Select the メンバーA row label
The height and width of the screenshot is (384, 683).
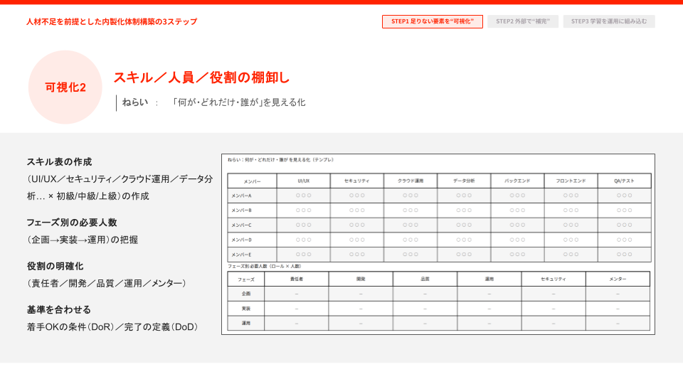click(x=240, y=196)
